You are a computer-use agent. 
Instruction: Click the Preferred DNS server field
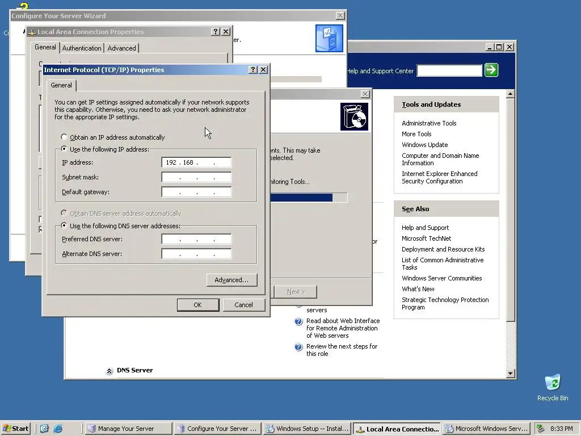point(196,239)
